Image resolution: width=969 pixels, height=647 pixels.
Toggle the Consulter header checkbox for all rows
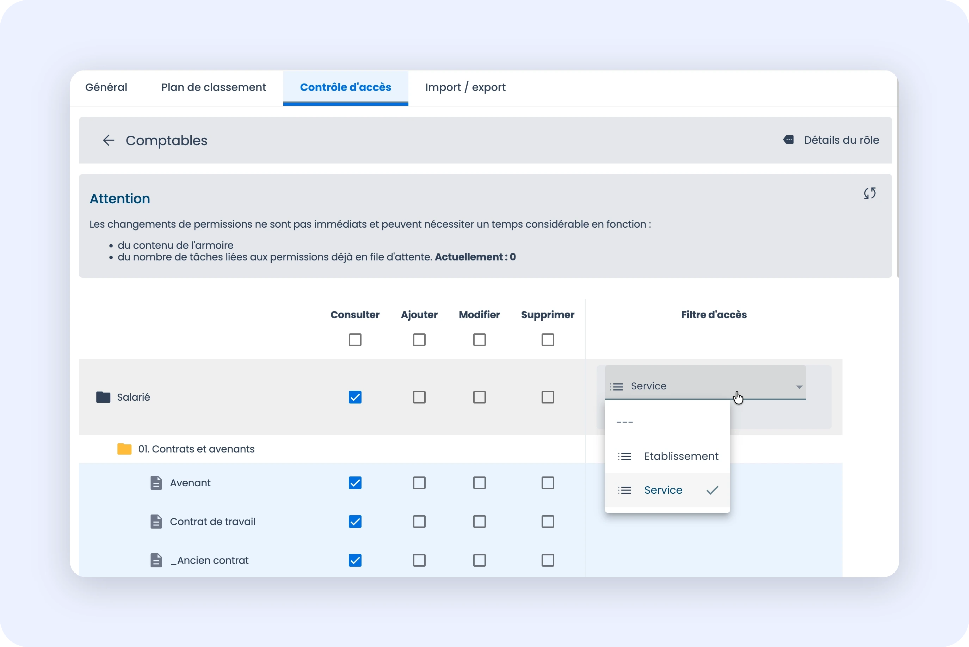(355, 340)
